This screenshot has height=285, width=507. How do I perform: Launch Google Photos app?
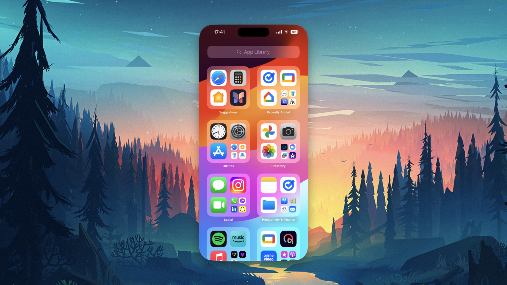pos(268,131)
